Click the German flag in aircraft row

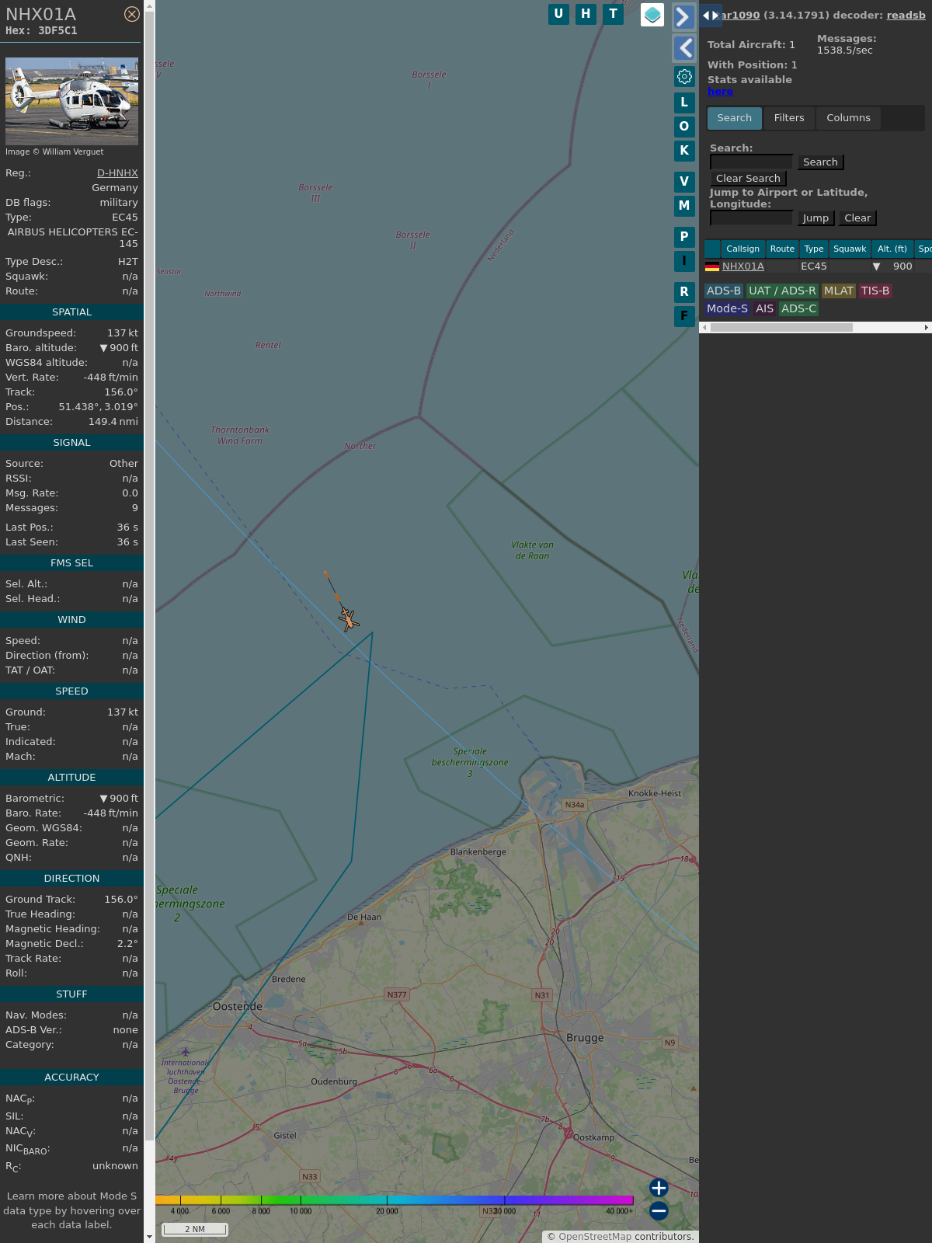pos(711,266)
